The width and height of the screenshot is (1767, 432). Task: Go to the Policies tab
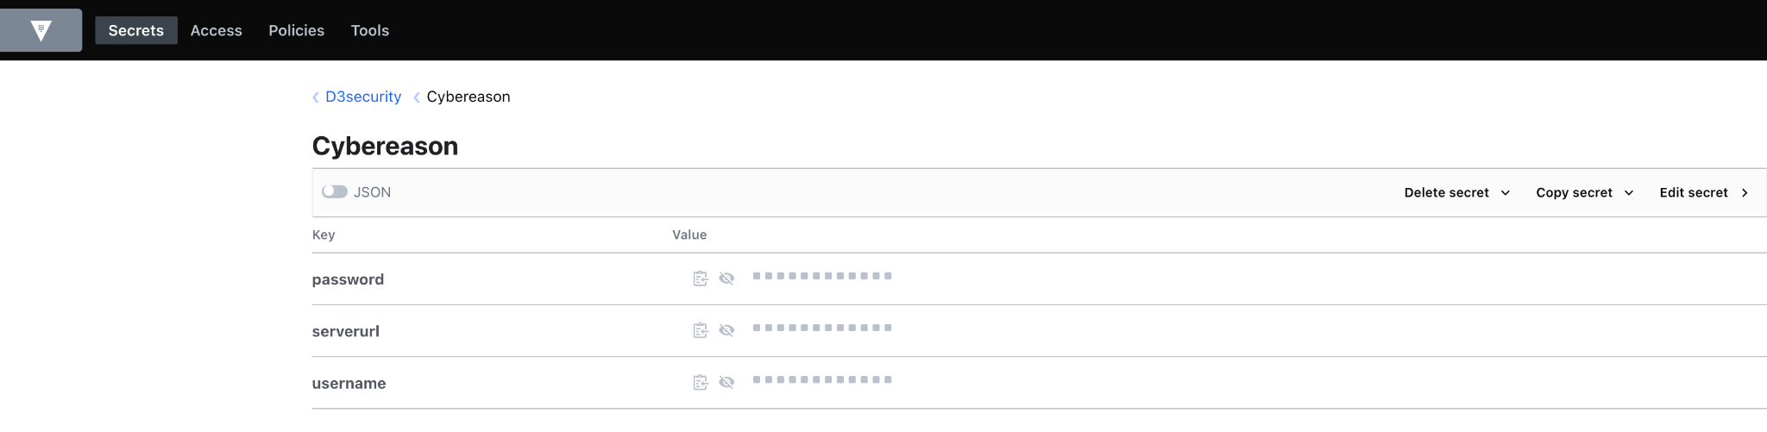[296, 30]
